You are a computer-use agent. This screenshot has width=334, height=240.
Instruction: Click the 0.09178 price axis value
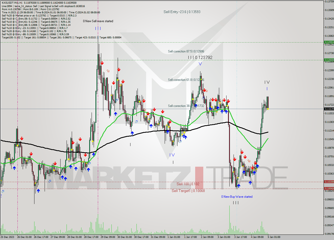[330, 234]
